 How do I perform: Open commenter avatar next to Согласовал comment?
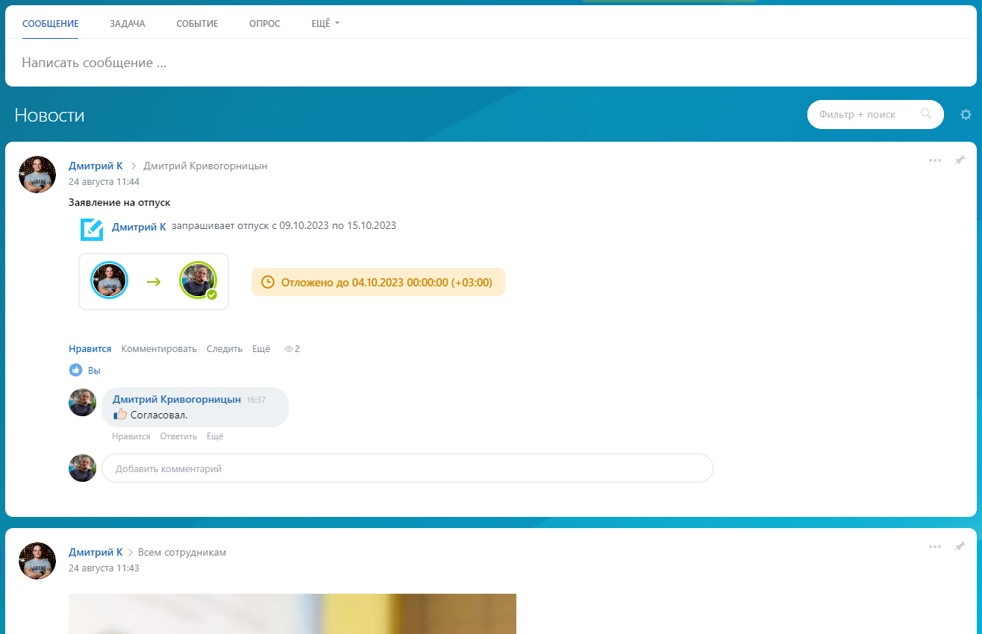pyautogui.click(x=82, y=402)
